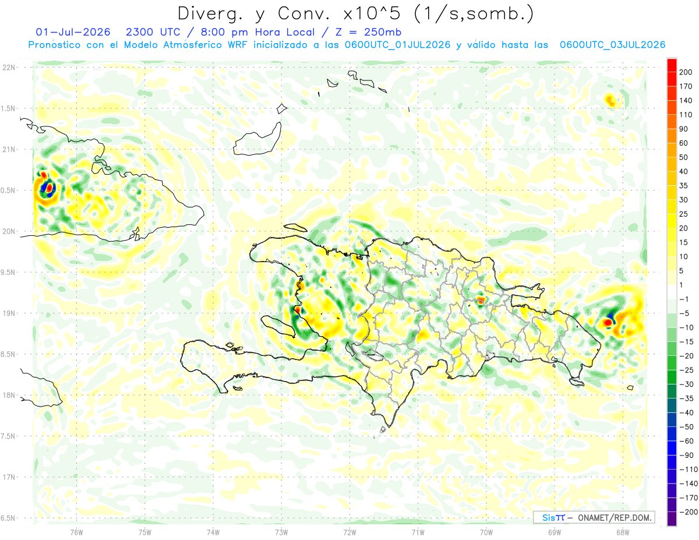The height and width of the screenshot is (540, 699).
Task: Select the white swatch between 1 and -1
Action: pyautogui.click(x=672, y=292)
